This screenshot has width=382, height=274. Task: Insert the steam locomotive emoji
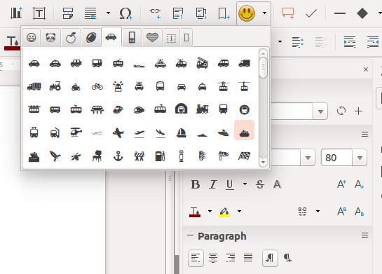[x=202, y=109]
